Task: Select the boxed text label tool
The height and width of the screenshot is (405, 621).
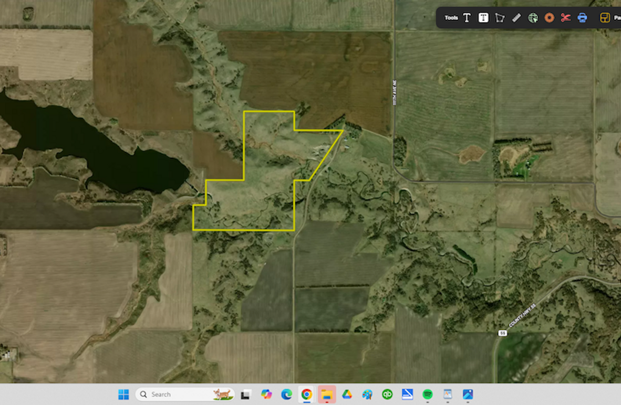Action: point(483,18)
